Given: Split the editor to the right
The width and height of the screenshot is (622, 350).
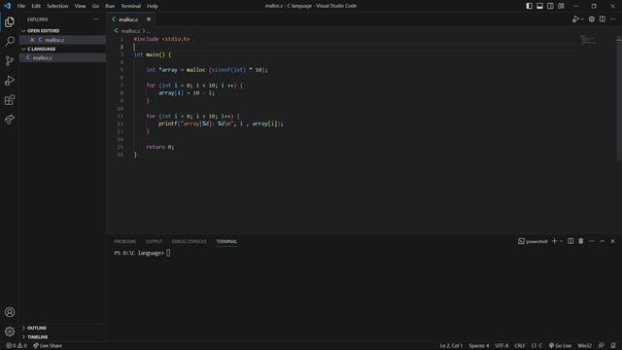Looking at the screenshot, I should tap(603, 19).
